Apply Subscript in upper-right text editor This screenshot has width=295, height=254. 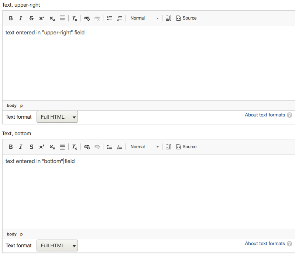pyautogui.click(x=52, y=18)
